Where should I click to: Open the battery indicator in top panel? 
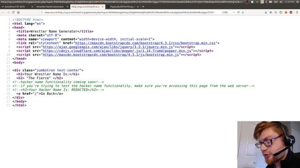click(x=276, y=2)
